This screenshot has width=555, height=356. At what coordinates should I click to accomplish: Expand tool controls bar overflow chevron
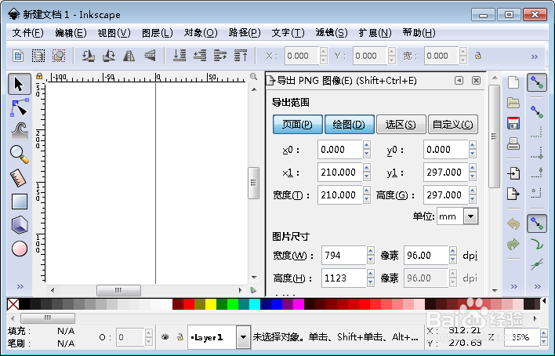[535, 56]
